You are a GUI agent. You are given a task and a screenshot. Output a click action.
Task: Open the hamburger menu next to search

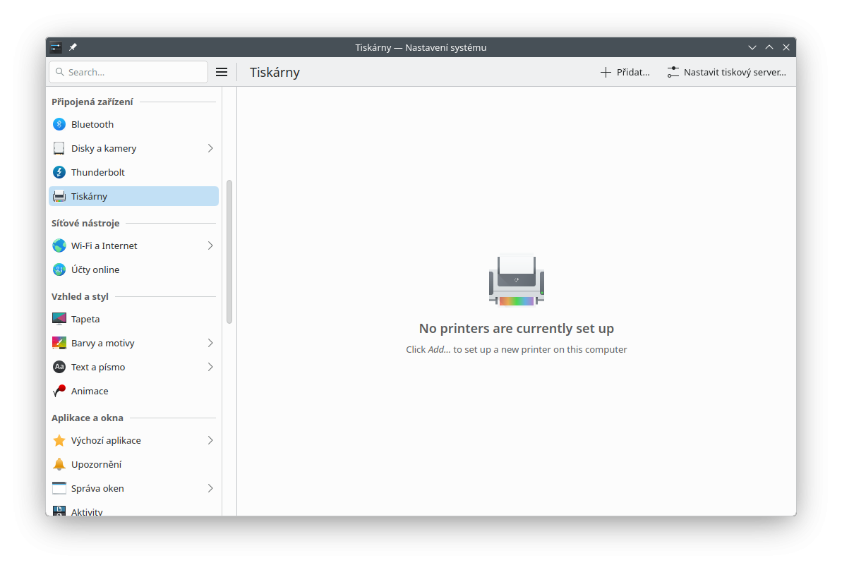point(222,72)
